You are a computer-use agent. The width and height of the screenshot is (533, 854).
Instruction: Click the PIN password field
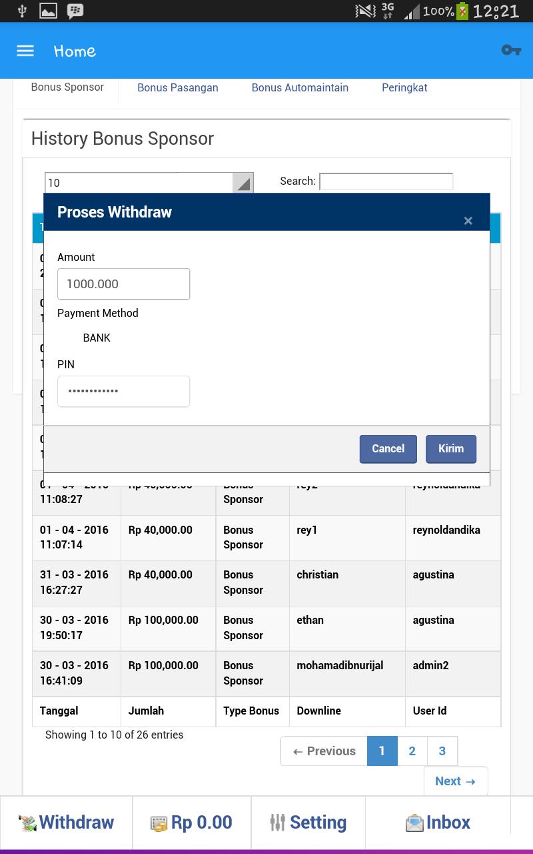pos(124,391)
